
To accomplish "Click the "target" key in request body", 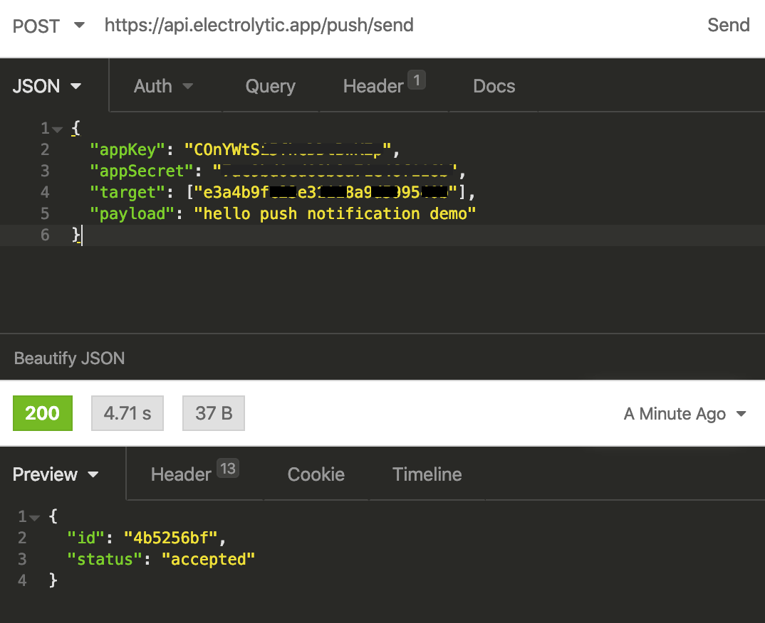I will pyautogui.click(x=127, y=193).
